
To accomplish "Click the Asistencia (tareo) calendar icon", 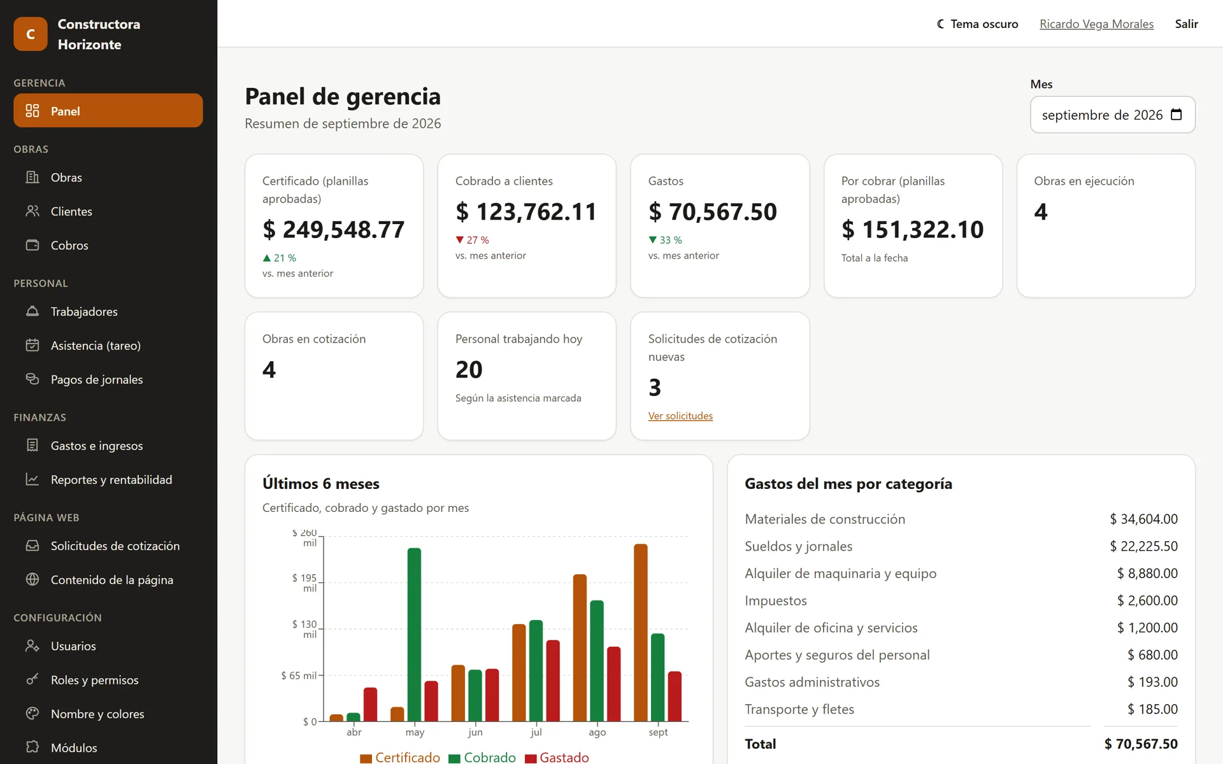I will pos(32,345).
